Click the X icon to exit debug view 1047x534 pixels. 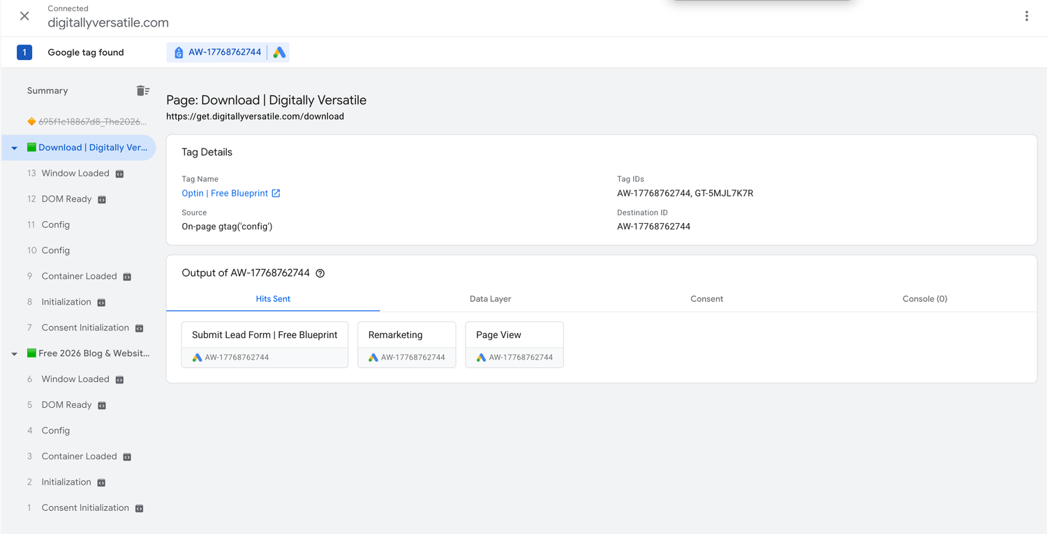click(x=24, y=16)
